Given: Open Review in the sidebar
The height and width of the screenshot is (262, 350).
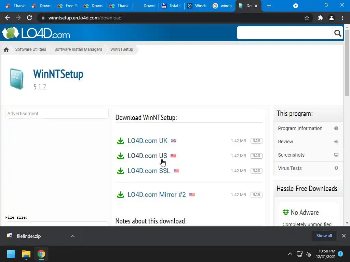Looking at the screenshot, I should click(308, 142).
